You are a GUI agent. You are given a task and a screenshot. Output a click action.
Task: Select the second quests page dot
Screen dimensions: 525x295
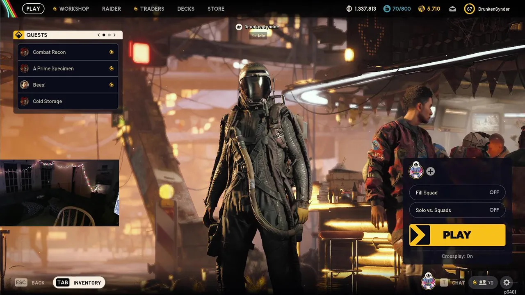click(x=109, y=35)
